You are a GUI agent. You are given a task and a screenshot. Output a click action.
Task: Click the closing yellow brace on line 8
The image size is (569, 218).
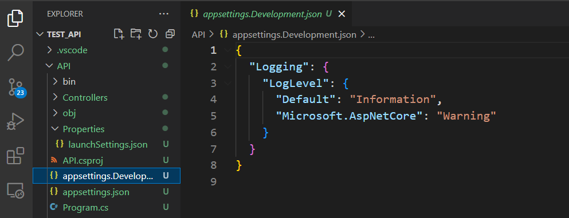(x=238, y=165)
